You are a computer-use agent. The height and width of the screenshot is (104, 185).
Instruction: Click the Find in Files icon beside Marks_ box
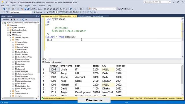[x=90, y=9]
